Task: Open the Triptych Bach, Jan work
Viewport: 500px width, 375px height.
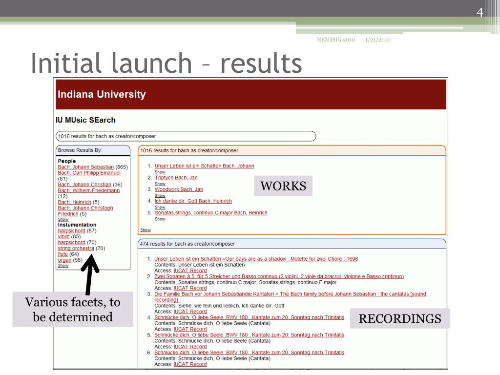Action: click(176, 178)
